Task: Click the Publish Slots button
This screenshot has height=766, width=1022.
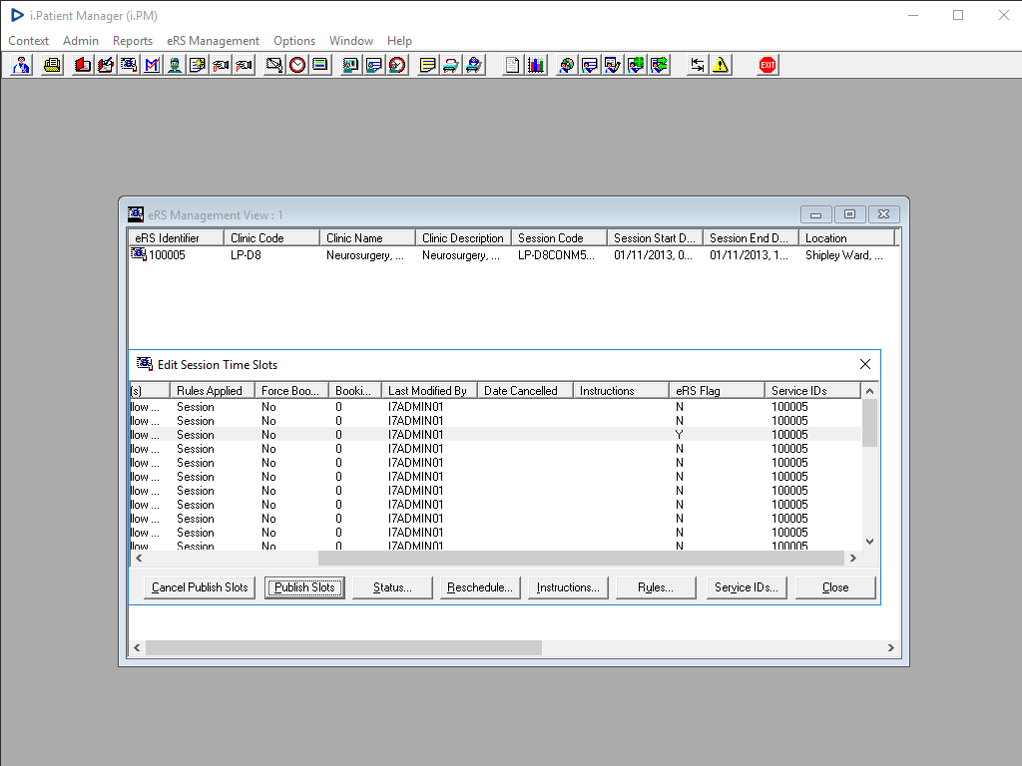Action: (x=304, y=587)
